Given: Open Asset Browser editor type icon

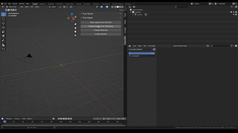Looking at the screenshot, I should tap(130, 46).
